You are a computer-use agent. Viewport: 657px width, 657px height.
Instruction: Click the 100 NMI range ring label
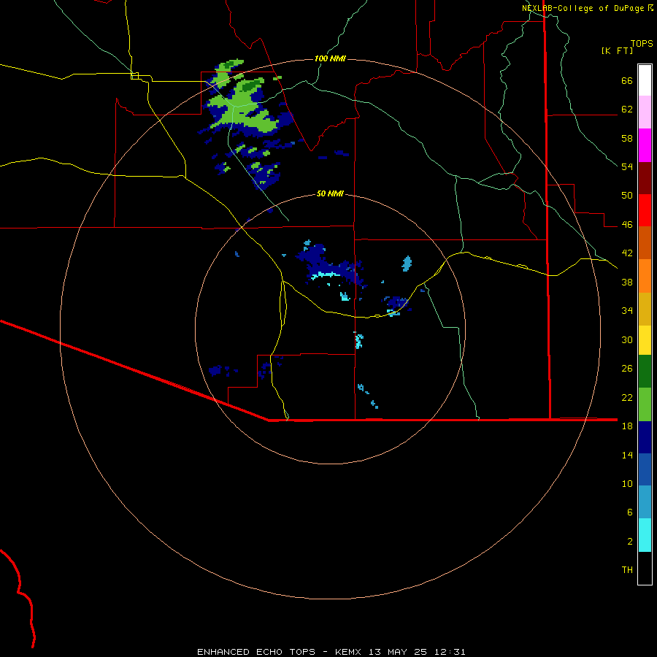[330, 58]
